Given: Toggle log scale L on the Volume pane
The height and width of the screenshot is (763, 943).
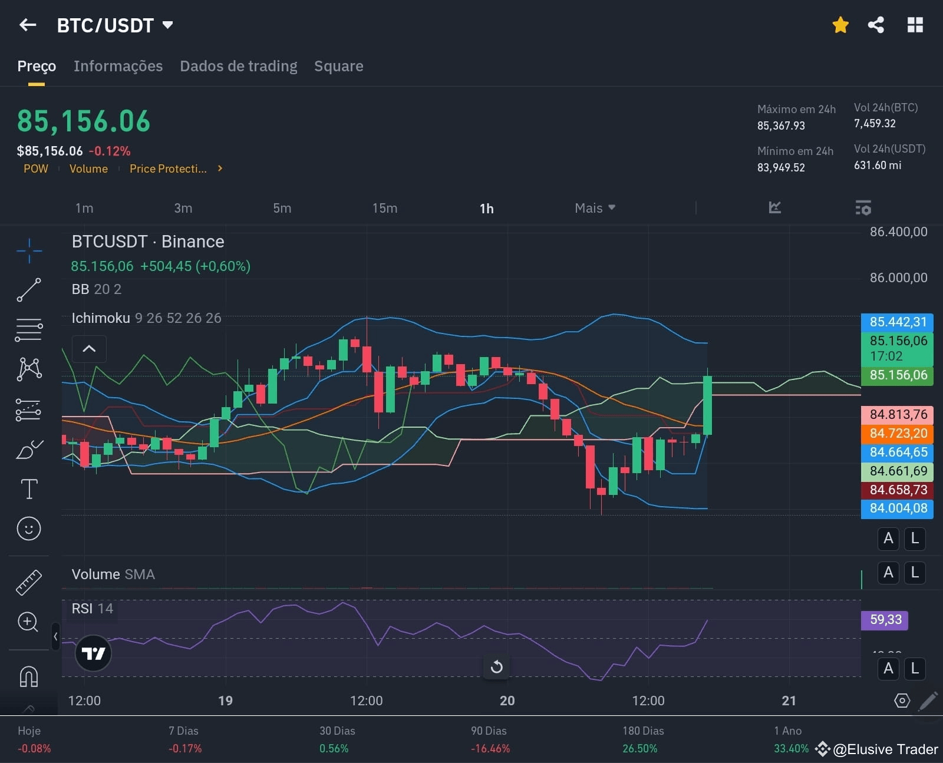Looking at the screenshot, I should (915, 573).
